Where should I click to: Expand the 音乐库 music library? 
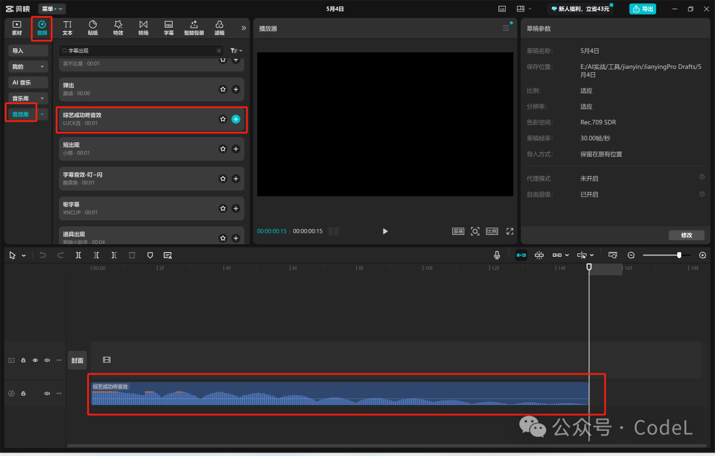28,99
